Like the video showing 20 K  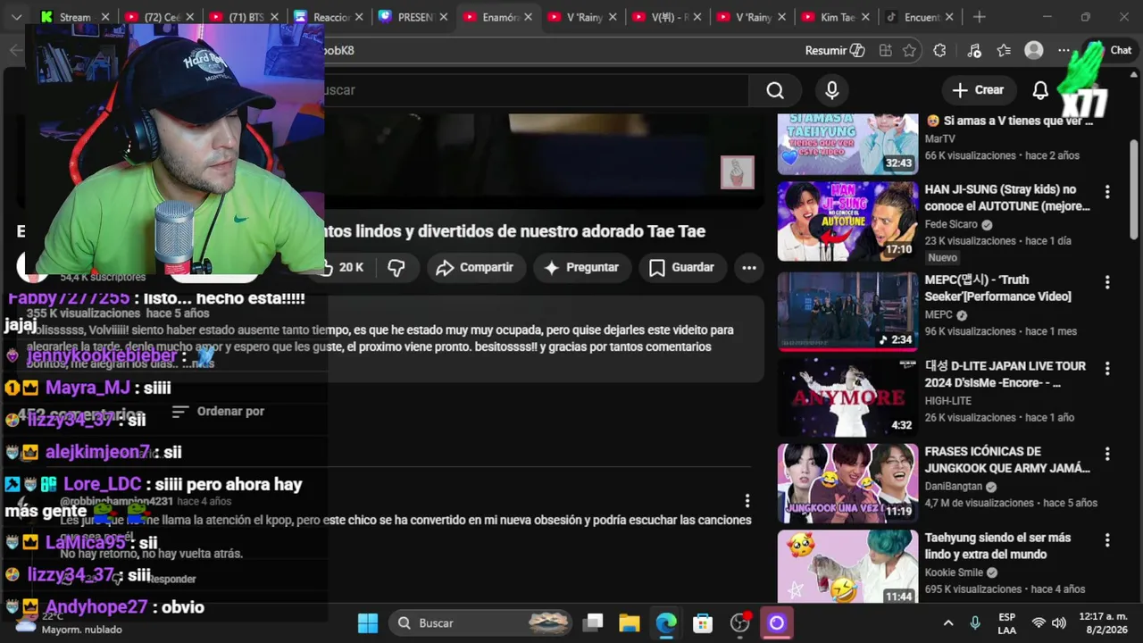point(342,267)
